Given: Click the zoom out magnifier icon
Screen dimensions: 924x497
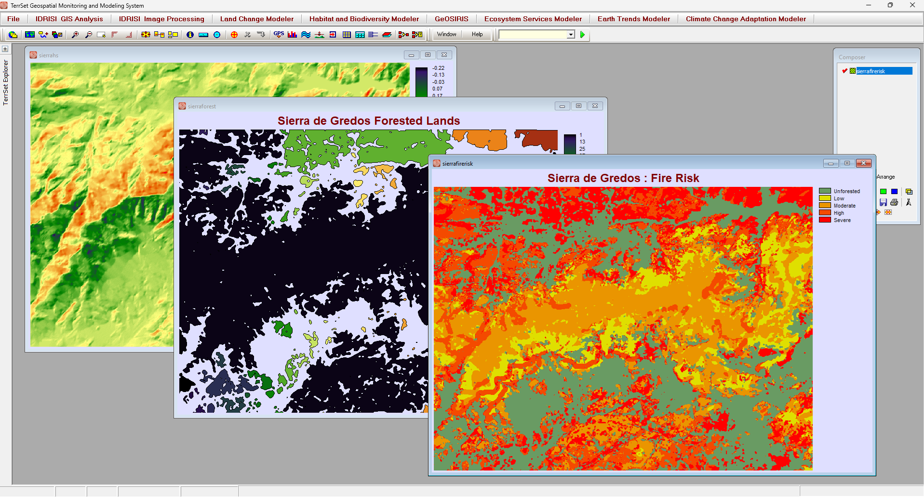Looking at the screenshot, I should coord(89,35).
